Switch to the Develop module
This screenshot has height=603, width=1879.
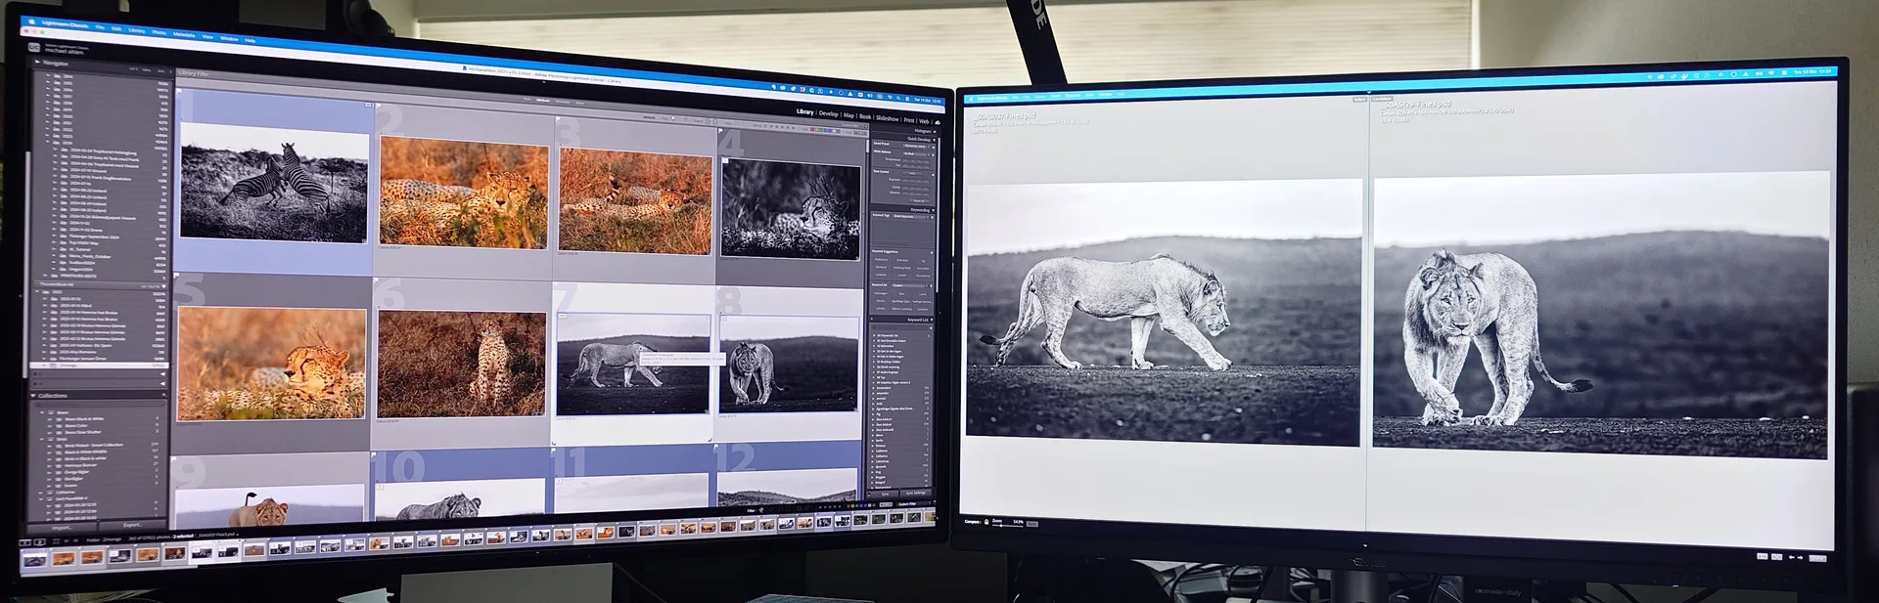coord(829,114)
